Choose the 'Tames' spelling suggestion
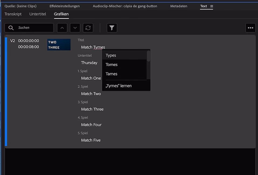Viewport: 258px width, 175px height. click(111, 74)
